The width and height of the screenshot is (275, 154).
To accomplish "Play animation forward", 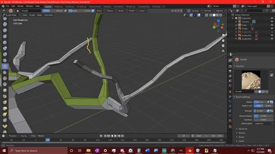I will (116, 136).
